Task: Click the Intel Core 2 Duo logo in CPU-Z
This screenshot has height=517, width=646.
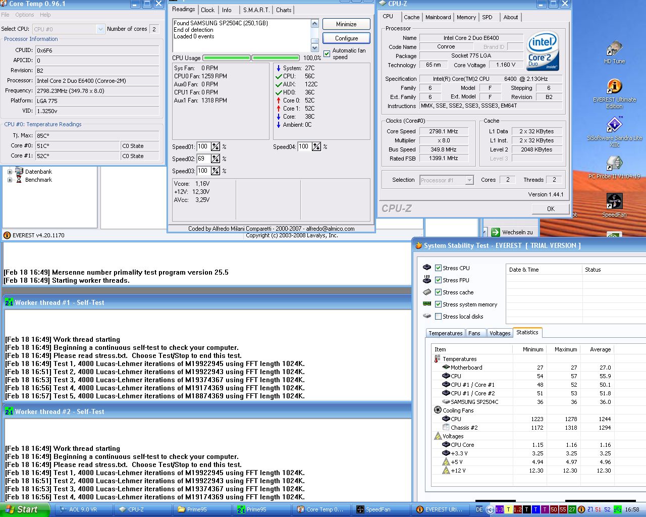Action: 543,51
